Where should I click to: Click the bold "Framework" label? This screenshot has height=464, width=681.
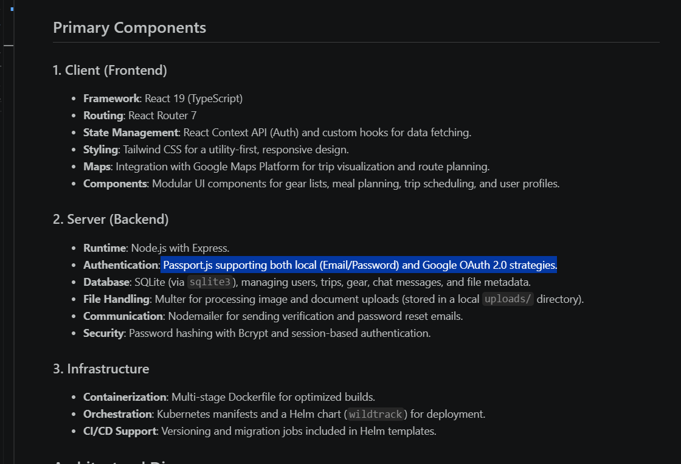pos(111,99)
